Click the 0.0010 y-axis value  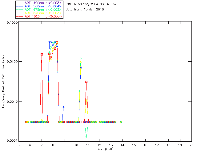point(12,101)
